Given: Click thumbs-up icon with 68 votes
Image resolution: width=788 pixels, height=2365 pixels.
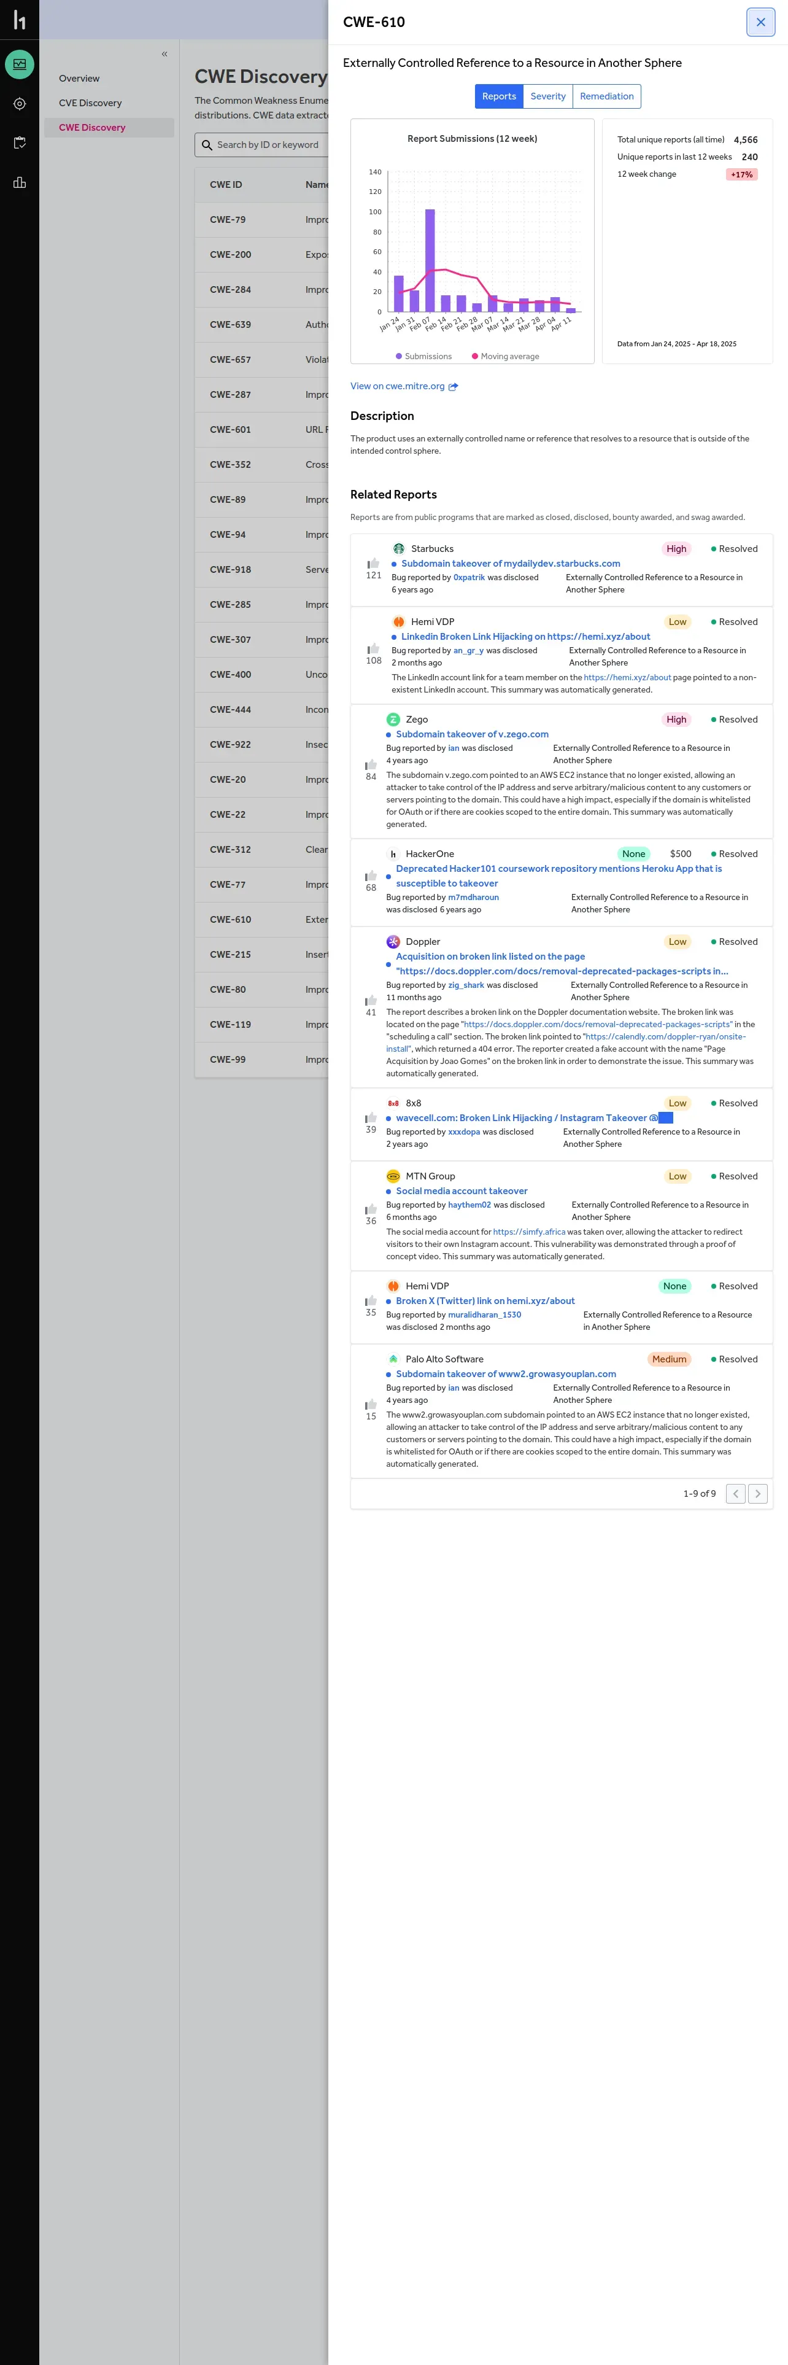Looking at the screenshot, I should point(371,876).
